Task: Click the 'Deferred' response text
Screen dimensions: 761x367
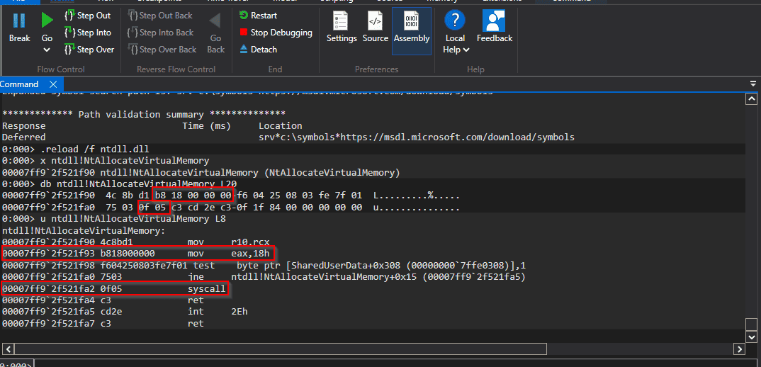Action: point(24,137)
